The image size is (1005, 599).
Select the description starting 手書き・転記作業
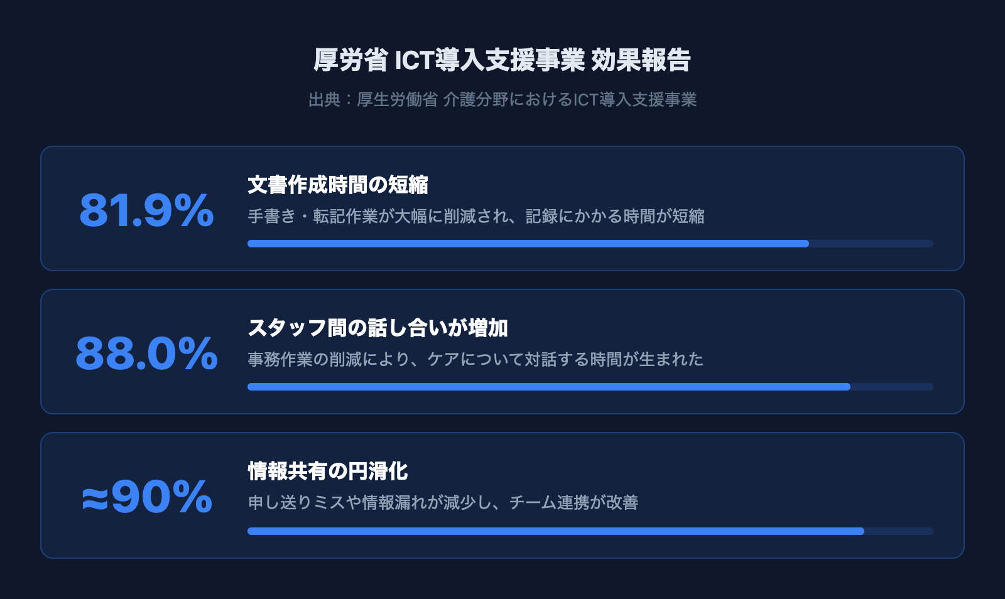[x=475, y=216]
